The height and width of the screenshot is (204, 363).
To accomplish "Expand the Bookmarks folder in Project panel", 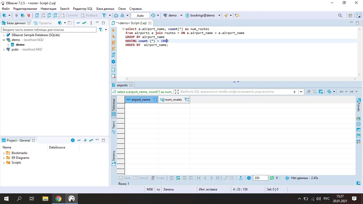I will (x=4, y=153).
